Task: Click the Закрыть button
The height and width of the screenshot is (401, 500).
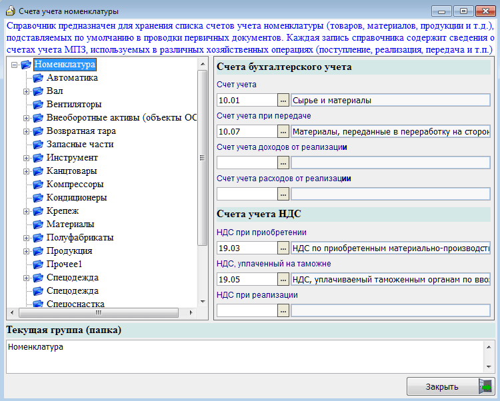Action: coord(451,386)
